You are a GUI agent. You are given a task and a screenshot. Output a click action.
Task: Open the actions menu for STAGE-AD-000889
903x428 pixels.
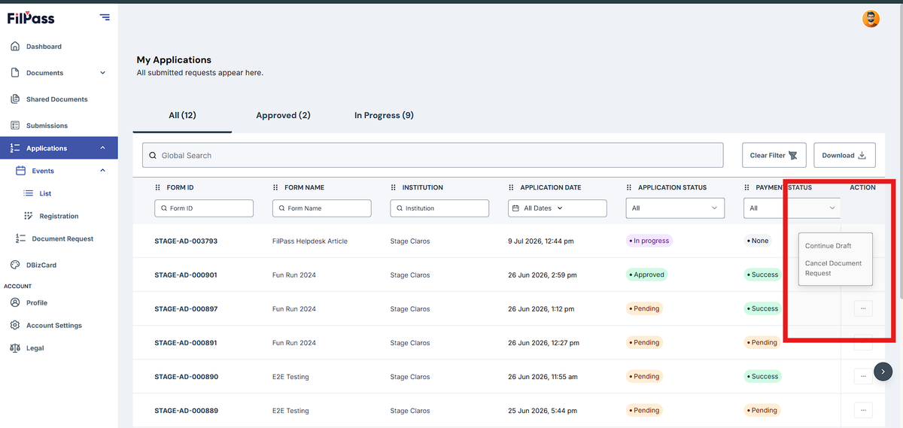click(863, 410)
